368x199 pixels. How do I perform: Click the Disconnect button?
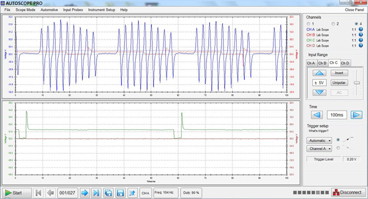click(x=348, y=193)
